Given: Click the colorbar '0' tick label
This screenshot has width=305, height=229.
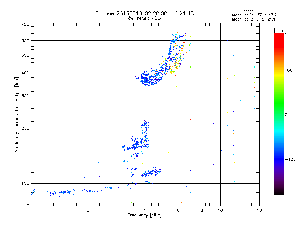Looking at the screenshot, I should (x=286, y=115).
